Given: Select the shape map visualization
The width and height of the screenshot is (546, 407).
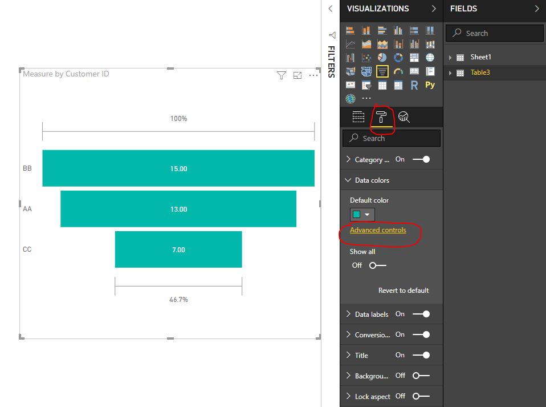Looking at the screenshot, I should click(x=366, y=71).
